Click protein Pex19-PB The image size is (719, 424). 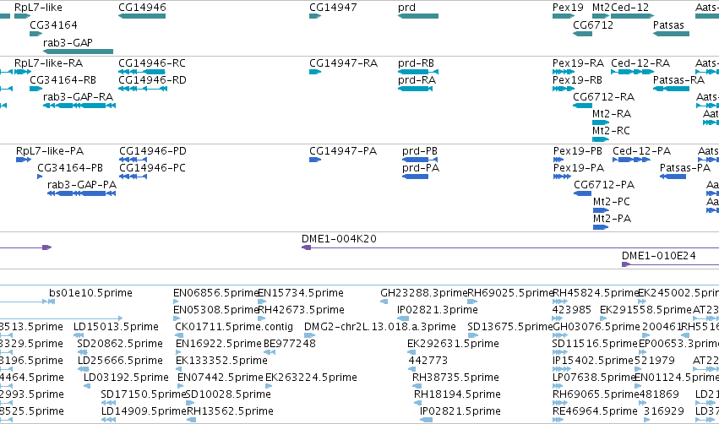(x=558, y=160)
